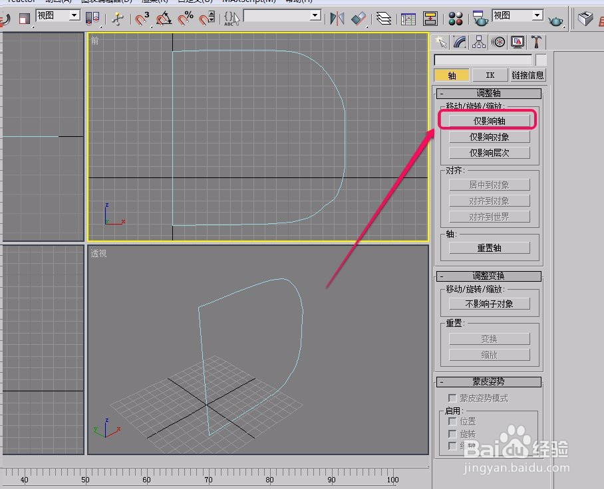Check the 蒙皮姿势模式 checkbox
Image resolution: width=604 pixels, height=489 pixels.
point(452,398)
